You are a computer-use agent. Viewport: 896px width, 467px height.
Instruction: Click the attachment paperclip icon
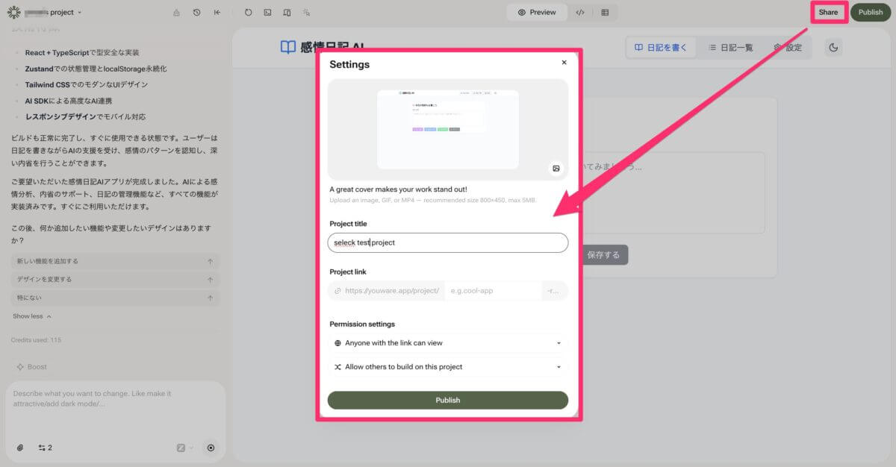pyautogui.click(x=20, y=448)
